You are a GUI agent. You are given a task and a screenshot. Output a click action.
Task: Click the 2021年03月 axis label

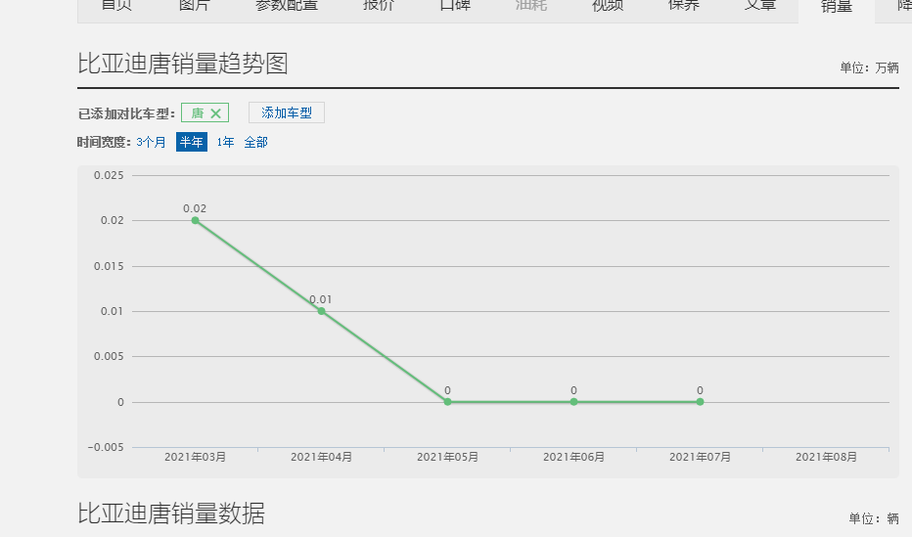[x=195, y=457]
